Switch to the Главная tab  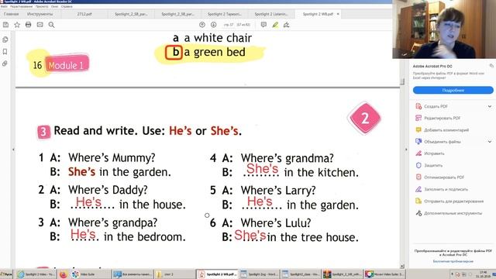pos(11,14)
